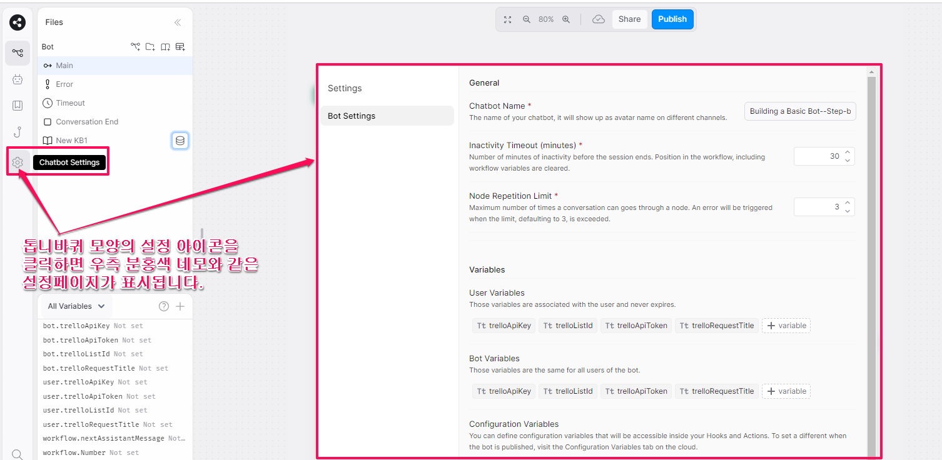Image resolution: width=942 pixels, height=460 pixels.
Task: Click trelloRequestTitle chip under User Variables
Action: pyautogui.click(x=717, y=326)
